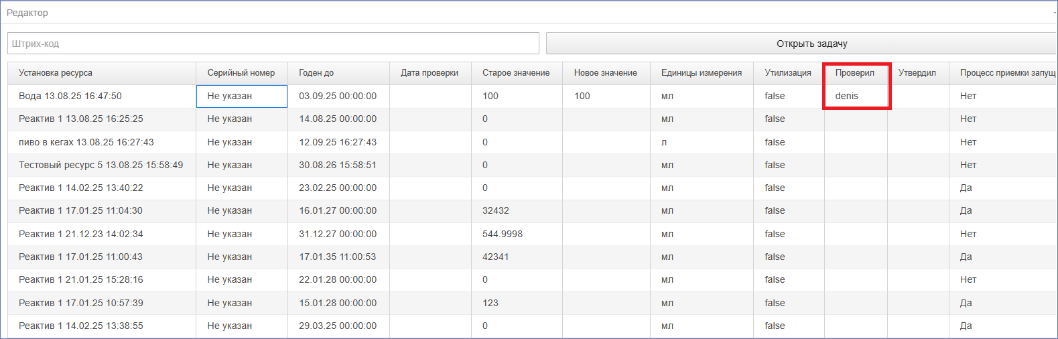The image size is (1058, 339).
Task: Sort by Серийный номер column header
Action: coord(242,73)
